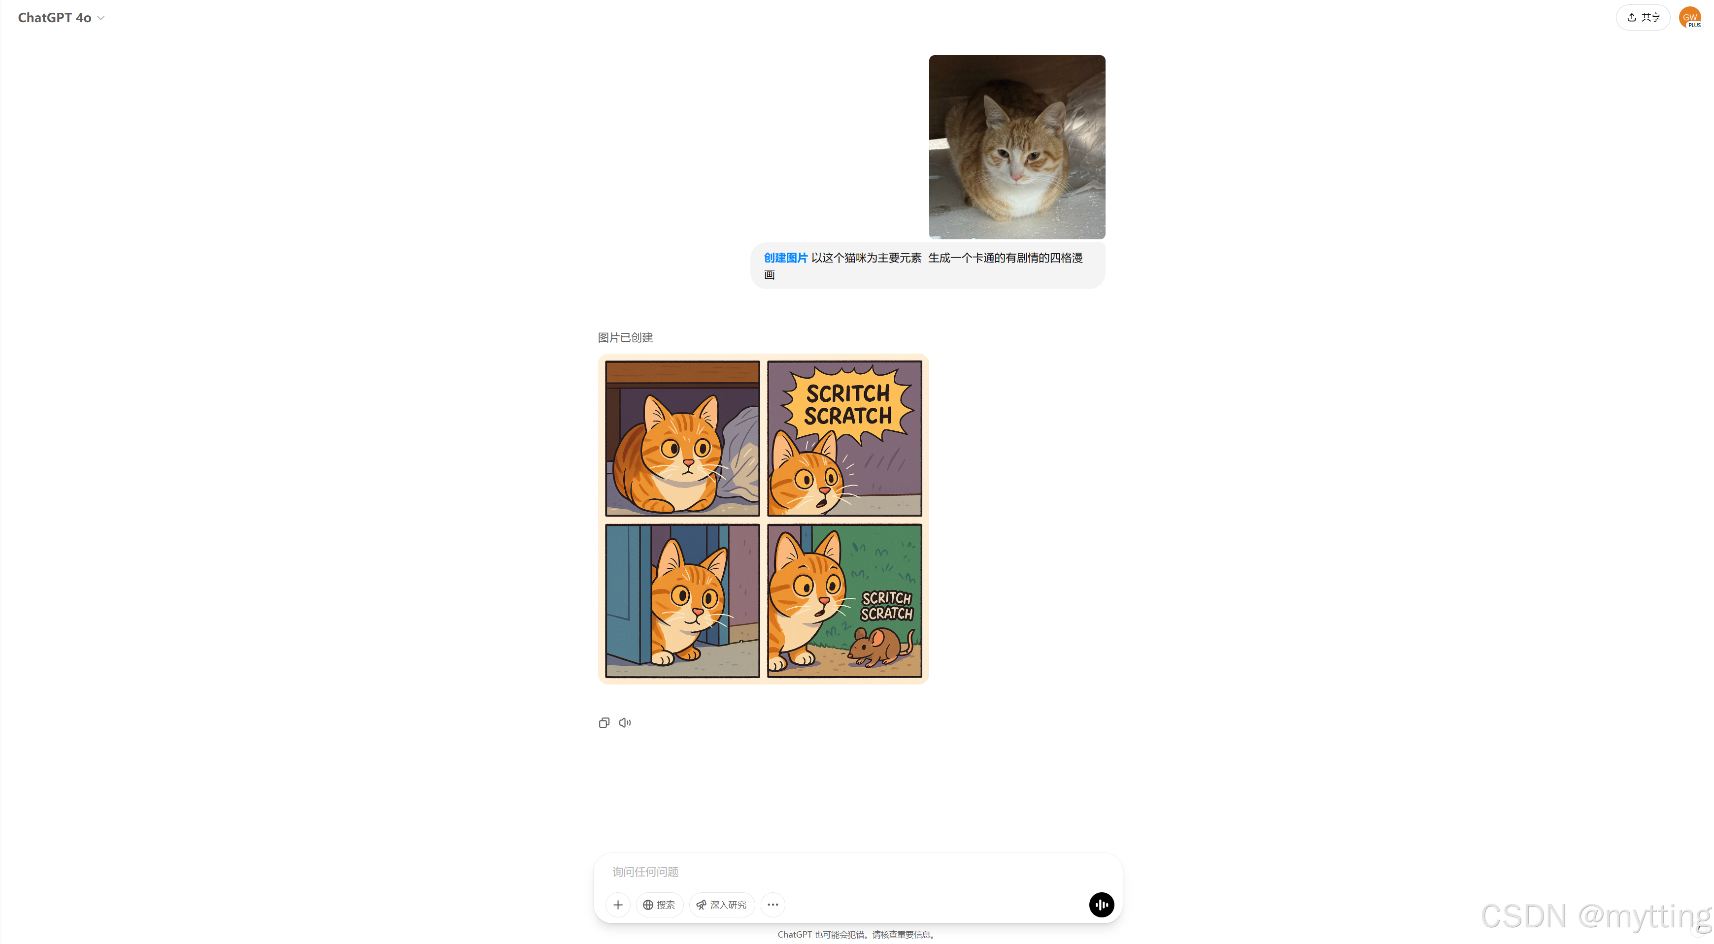The width and height of the screenshot is (1714, 944).
Task: Start voice mode with the black waveform button
Action: [1101, 905]
